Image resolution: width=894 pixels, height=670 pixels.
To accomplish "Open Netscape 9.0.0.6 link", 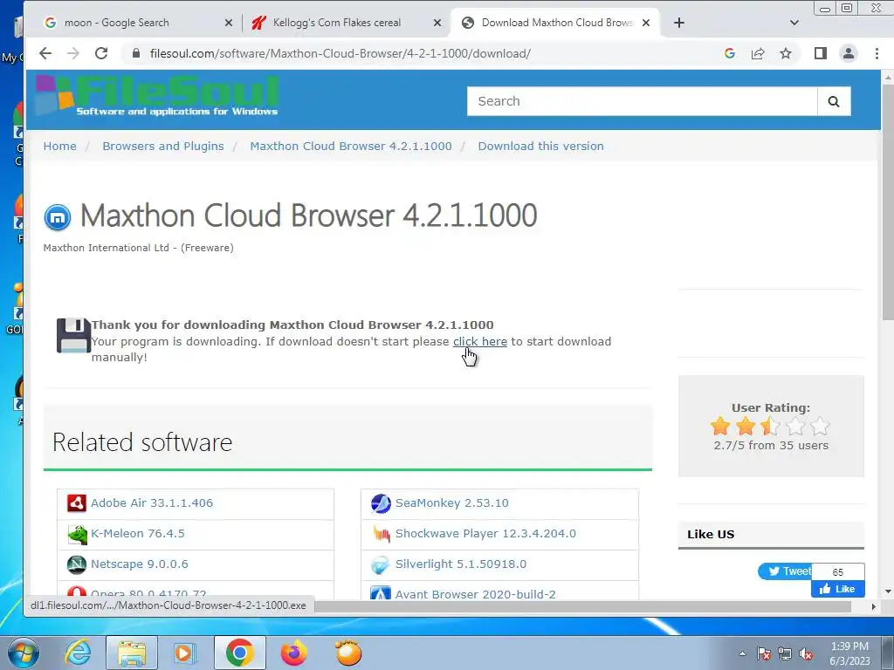I will pos(140,564).
